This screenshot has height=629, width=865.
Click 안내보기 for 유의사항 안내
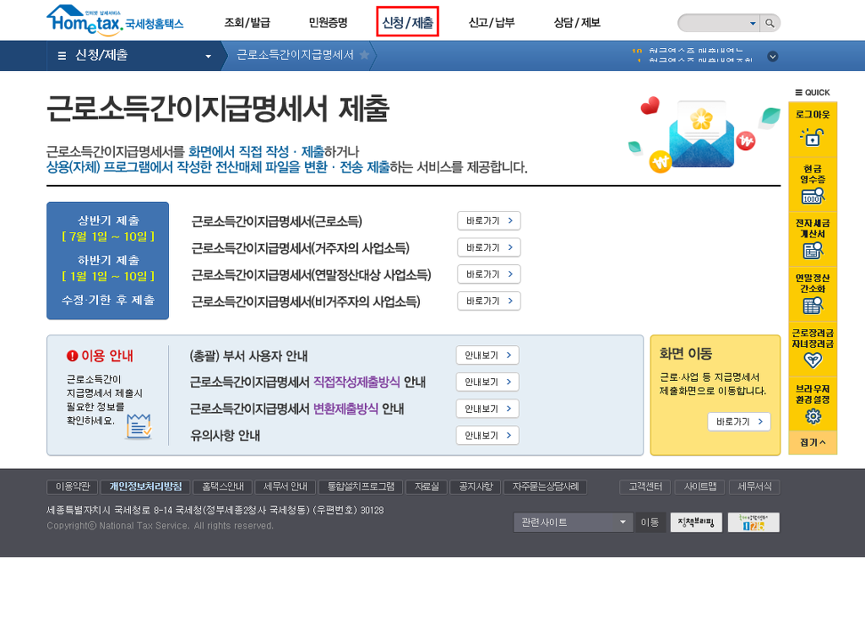tap(487, 436)
